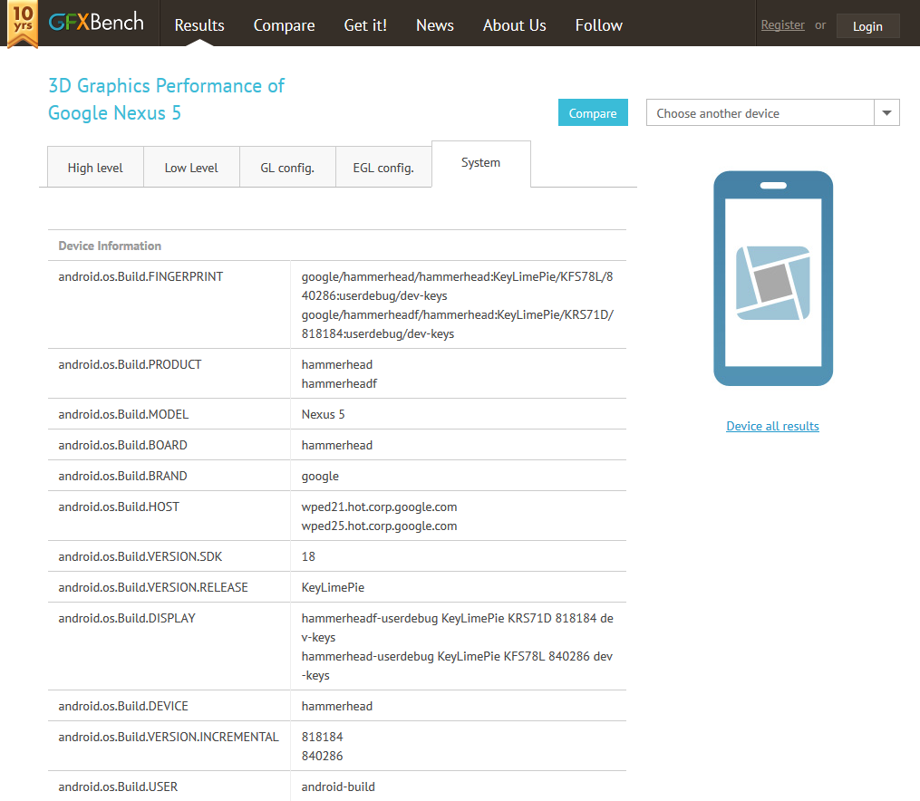Click the Compare button
Viewport: 920px width, 801px height.
click(593, 112)
